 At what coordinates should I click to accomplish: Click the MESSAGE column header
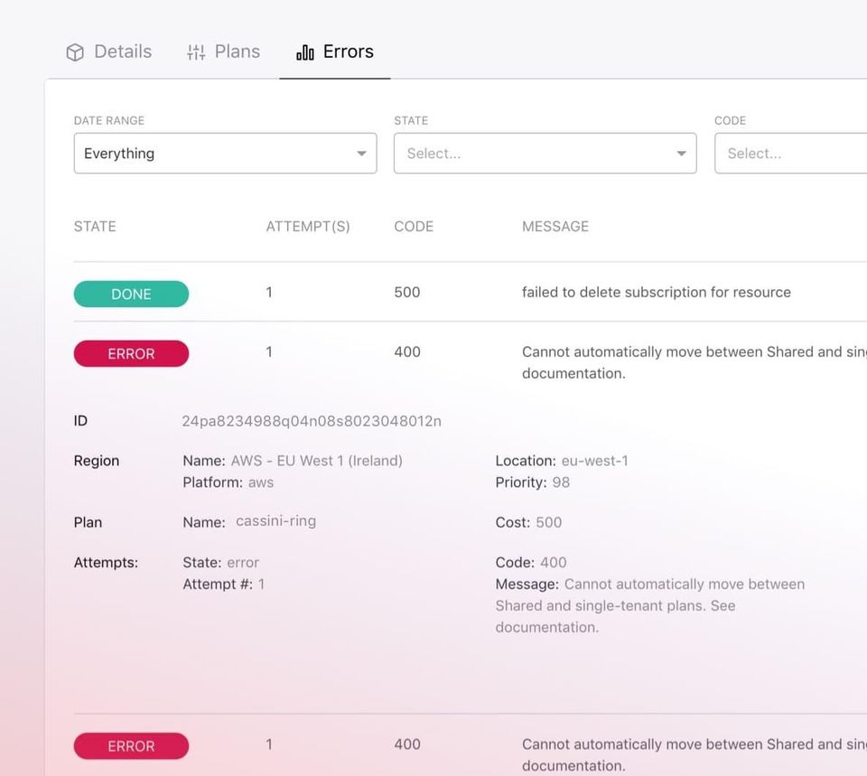(x=555, y=226)
